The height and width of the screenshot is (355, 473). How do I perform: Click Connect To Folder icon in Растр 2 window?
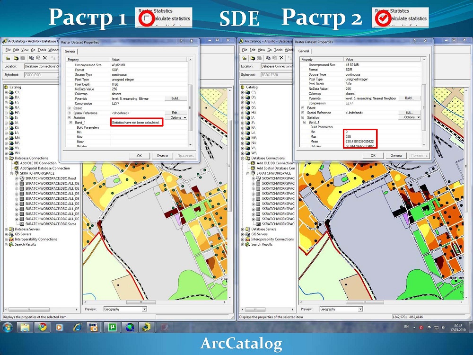[253, 58]
